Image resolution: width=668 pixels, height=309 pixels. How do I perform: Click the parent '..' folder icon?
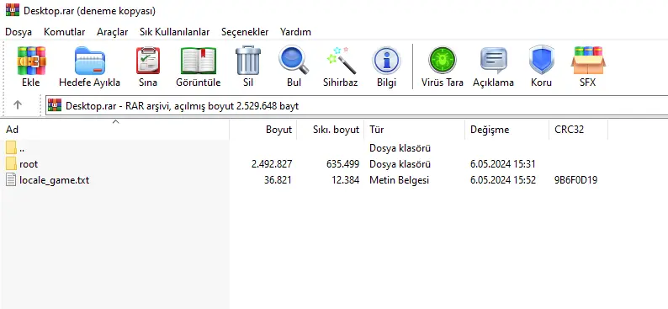tap(12, 148)
